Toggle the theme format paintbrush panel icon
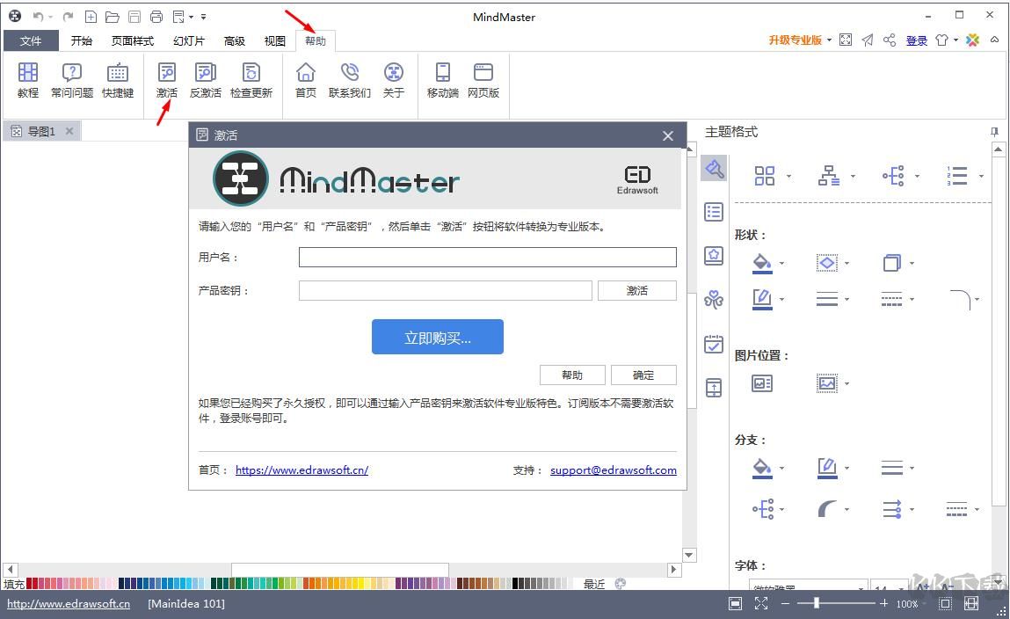This screenshot has height=619, width=1010. click(713, 168)
